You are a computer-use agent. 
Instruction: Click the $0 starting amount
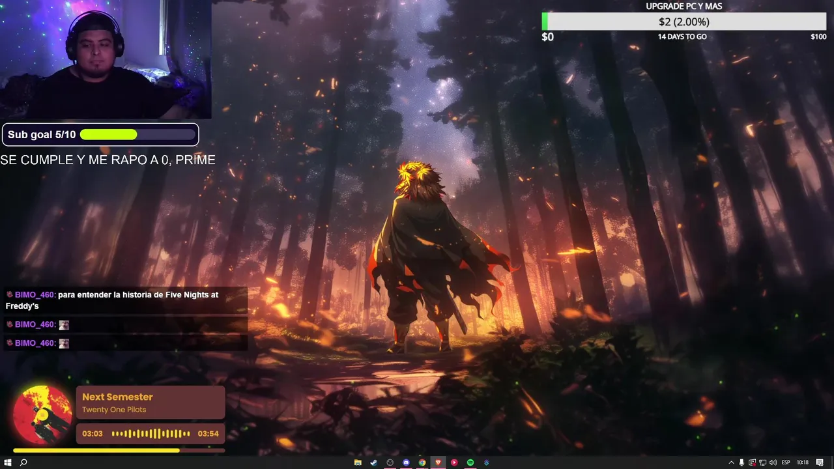547,37
